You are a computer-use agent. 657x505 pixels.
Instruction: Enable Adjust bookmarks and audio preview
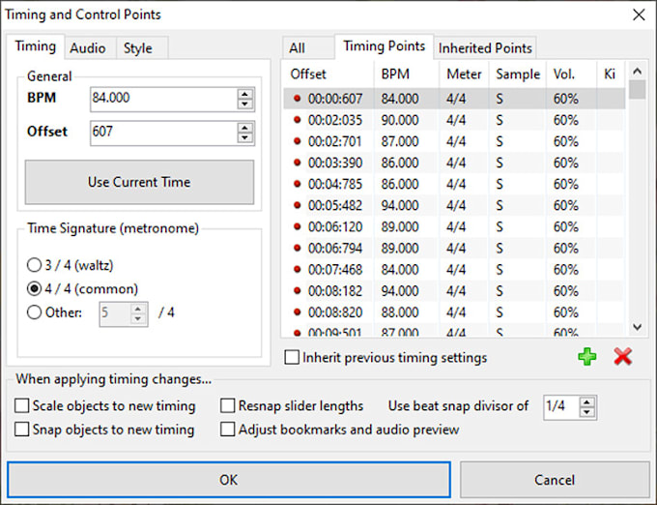(x=228, y=430)
